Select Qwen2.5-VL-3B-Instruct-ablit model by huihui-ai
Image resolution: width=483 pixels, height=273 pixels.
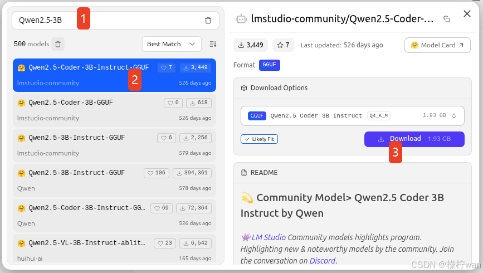coord(114,248)
